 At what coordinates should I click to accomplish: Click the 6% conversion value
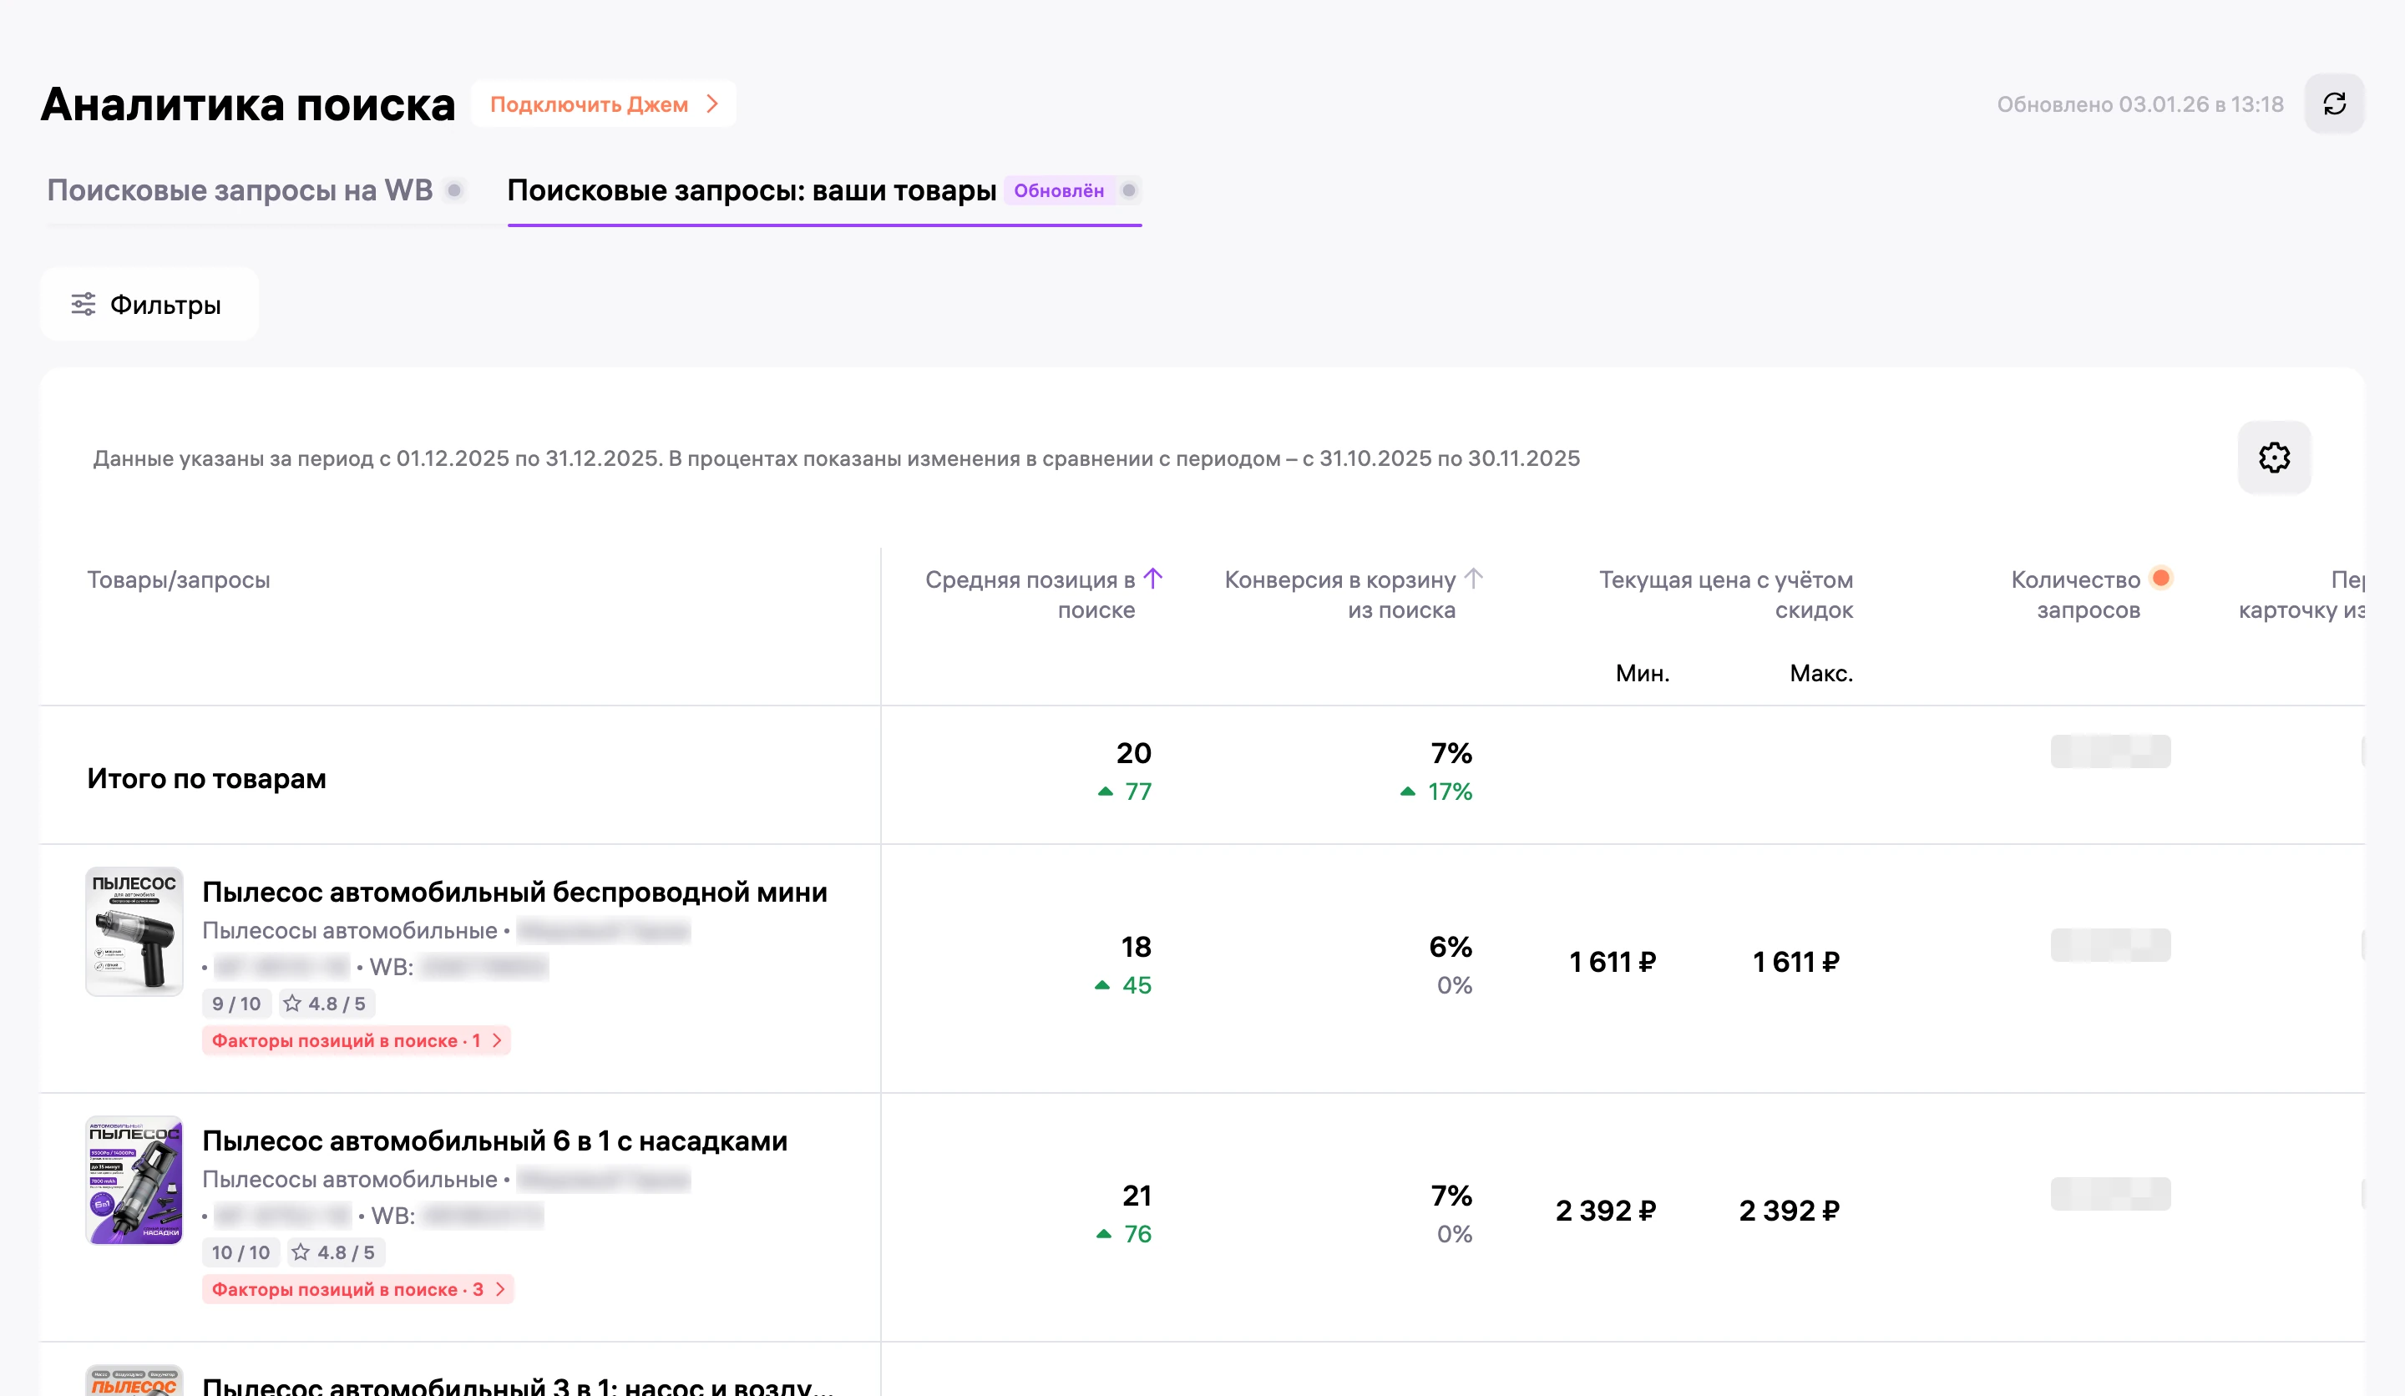coord(1450,947)
